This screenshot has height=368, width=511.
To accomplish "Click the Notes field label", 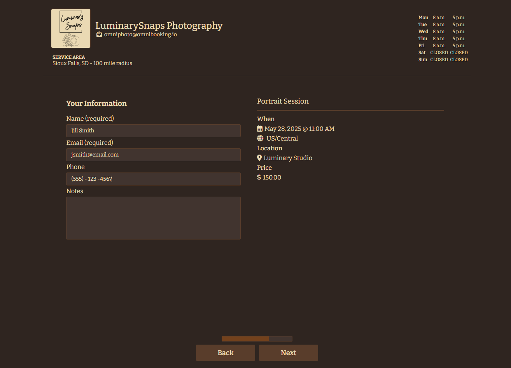I will click(x=75, y=191).
